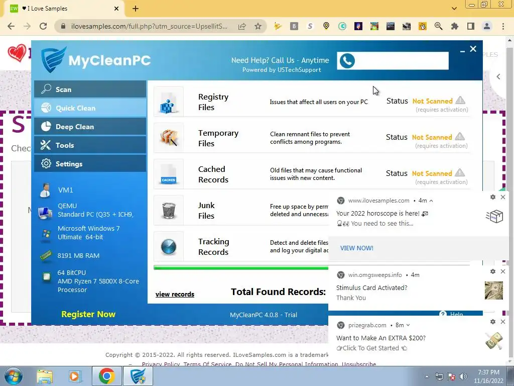Image resolution: width=514 pixels, height=386 pixels.
Task: Expand the prizegrab.com notification chevron
Action: [x=408, y=325]
